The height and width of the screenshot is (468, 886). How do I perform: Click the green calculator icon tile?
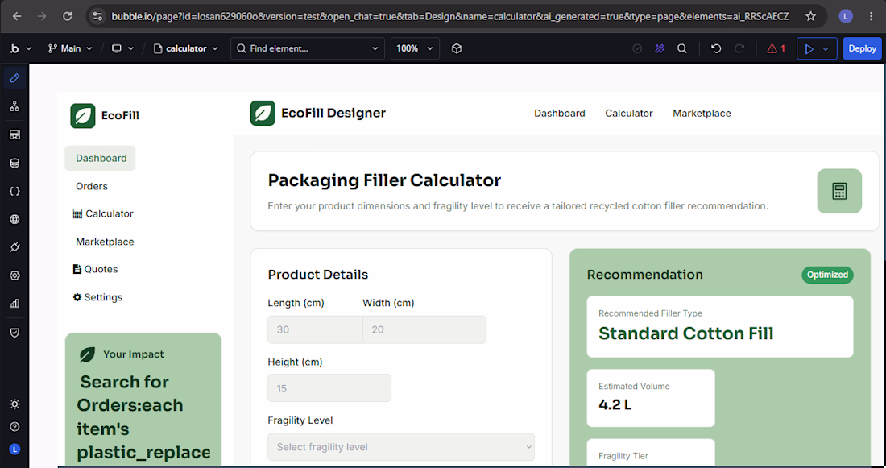(839, 191)
